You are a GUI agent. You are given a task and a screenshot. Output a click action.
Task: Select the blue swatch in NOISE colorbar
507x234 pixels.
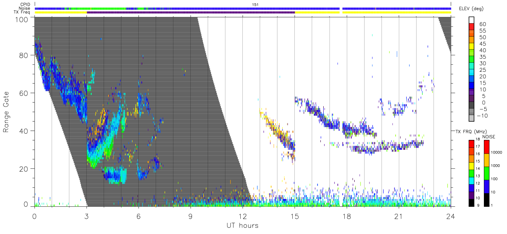(487, 186)
